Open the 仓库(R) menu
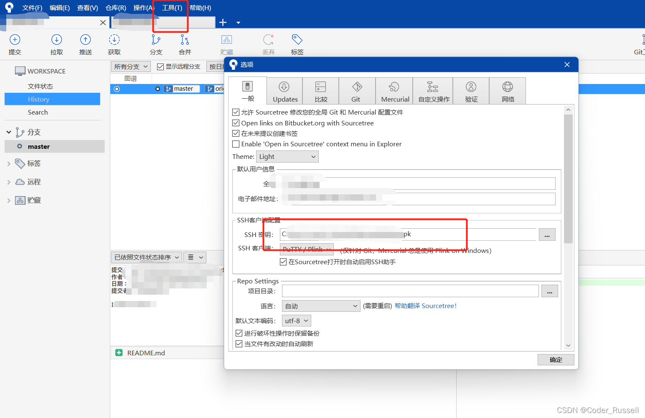Viewport: 645px width, 418px height. pos(116,8)
